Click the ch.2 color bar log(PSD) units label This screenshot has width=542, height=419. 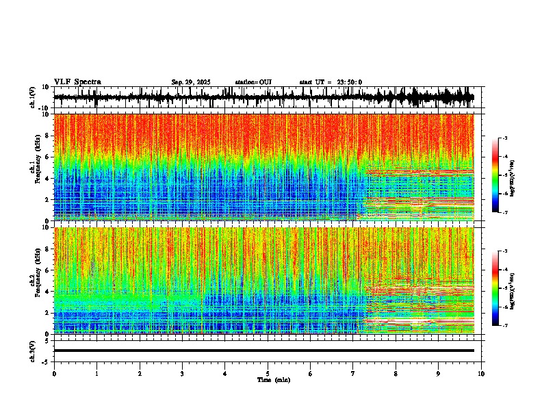coord(513,292)
